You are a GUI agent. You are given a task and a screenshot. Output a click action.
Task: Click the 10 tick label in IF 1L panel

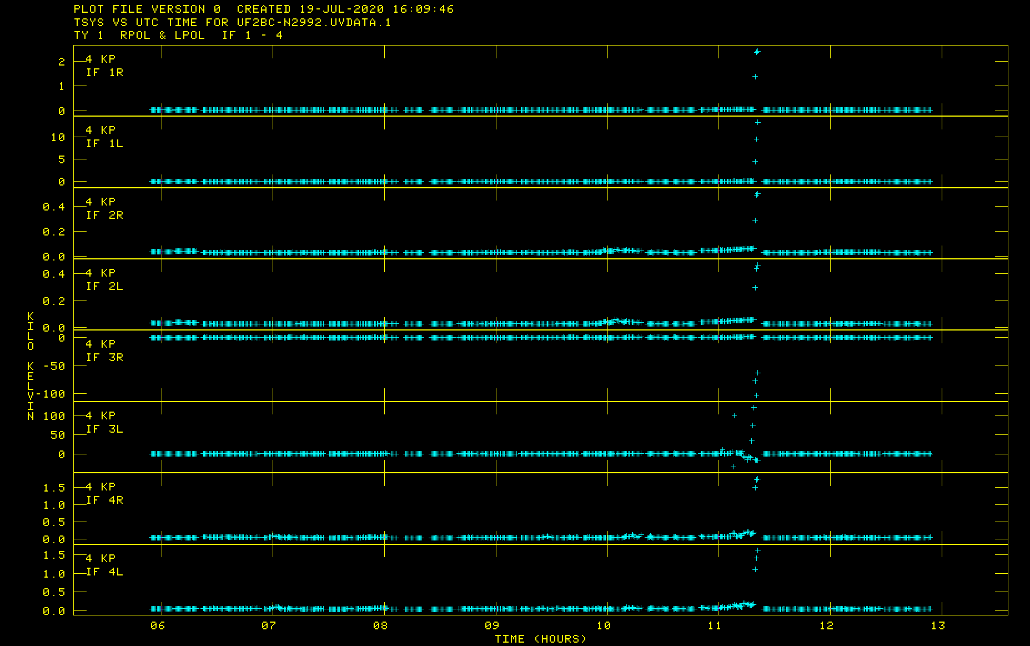58,137
